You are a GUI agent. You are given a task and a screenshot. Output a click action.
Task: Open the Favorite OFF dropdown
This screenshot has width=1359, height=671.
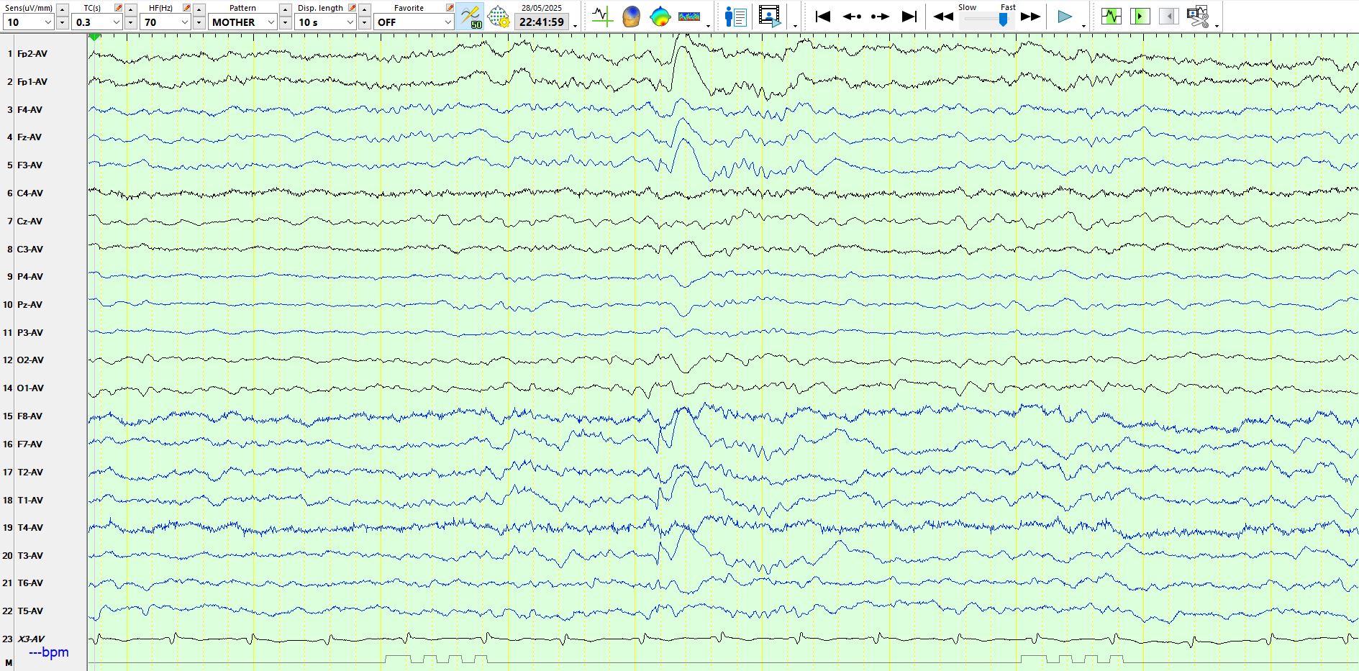pyautogui.click(x=414, y=22)
